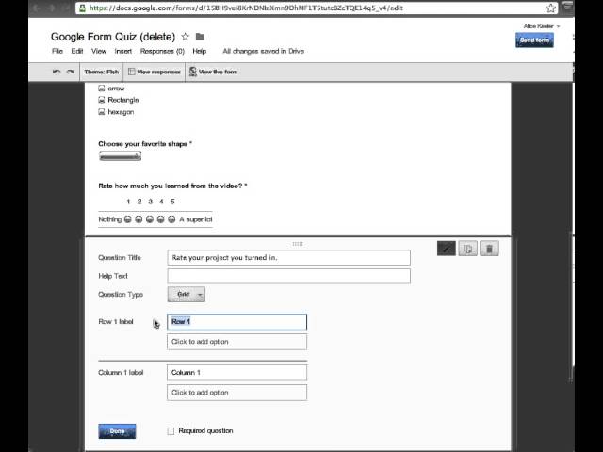Click the Send form button
The width and height of the screenshot is (603, 452).
click(x=534, y=40)
